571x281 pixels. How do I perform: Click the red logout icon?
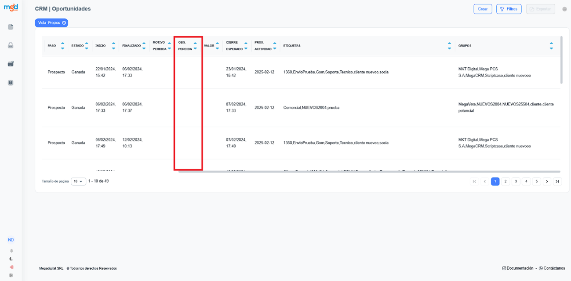(11, 267)
